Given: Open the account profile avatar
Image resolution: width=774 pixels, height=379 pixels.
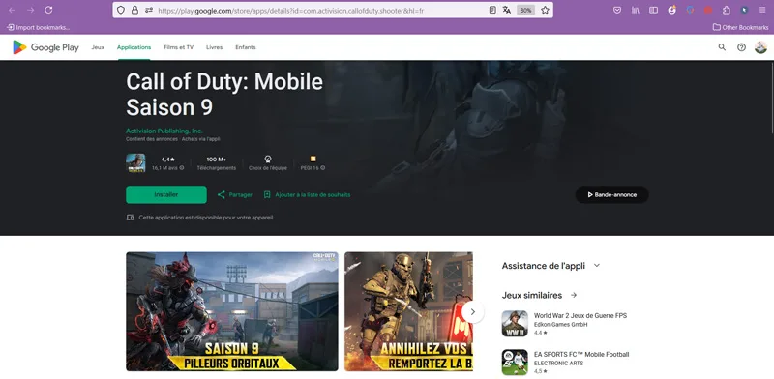Looking at the screenshot, I should point(760,47).
